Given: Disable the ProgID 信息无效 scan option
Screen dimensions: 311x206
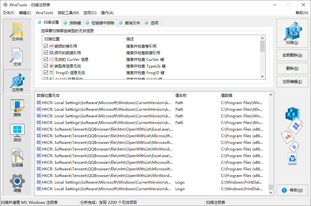Looking at the screenshot, I should click(45, 72).
